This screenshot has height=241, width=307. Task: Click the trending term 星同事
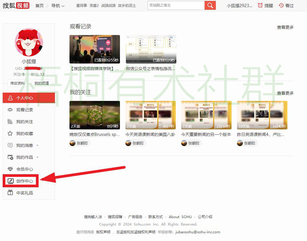82,5
